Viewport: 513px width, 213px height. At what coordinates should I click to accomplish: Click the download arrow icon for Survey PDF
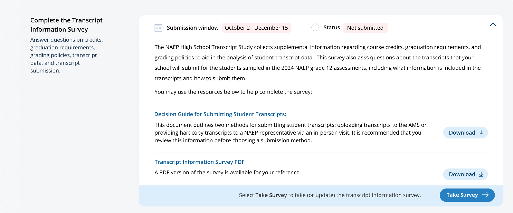click(x=481, y=174)
